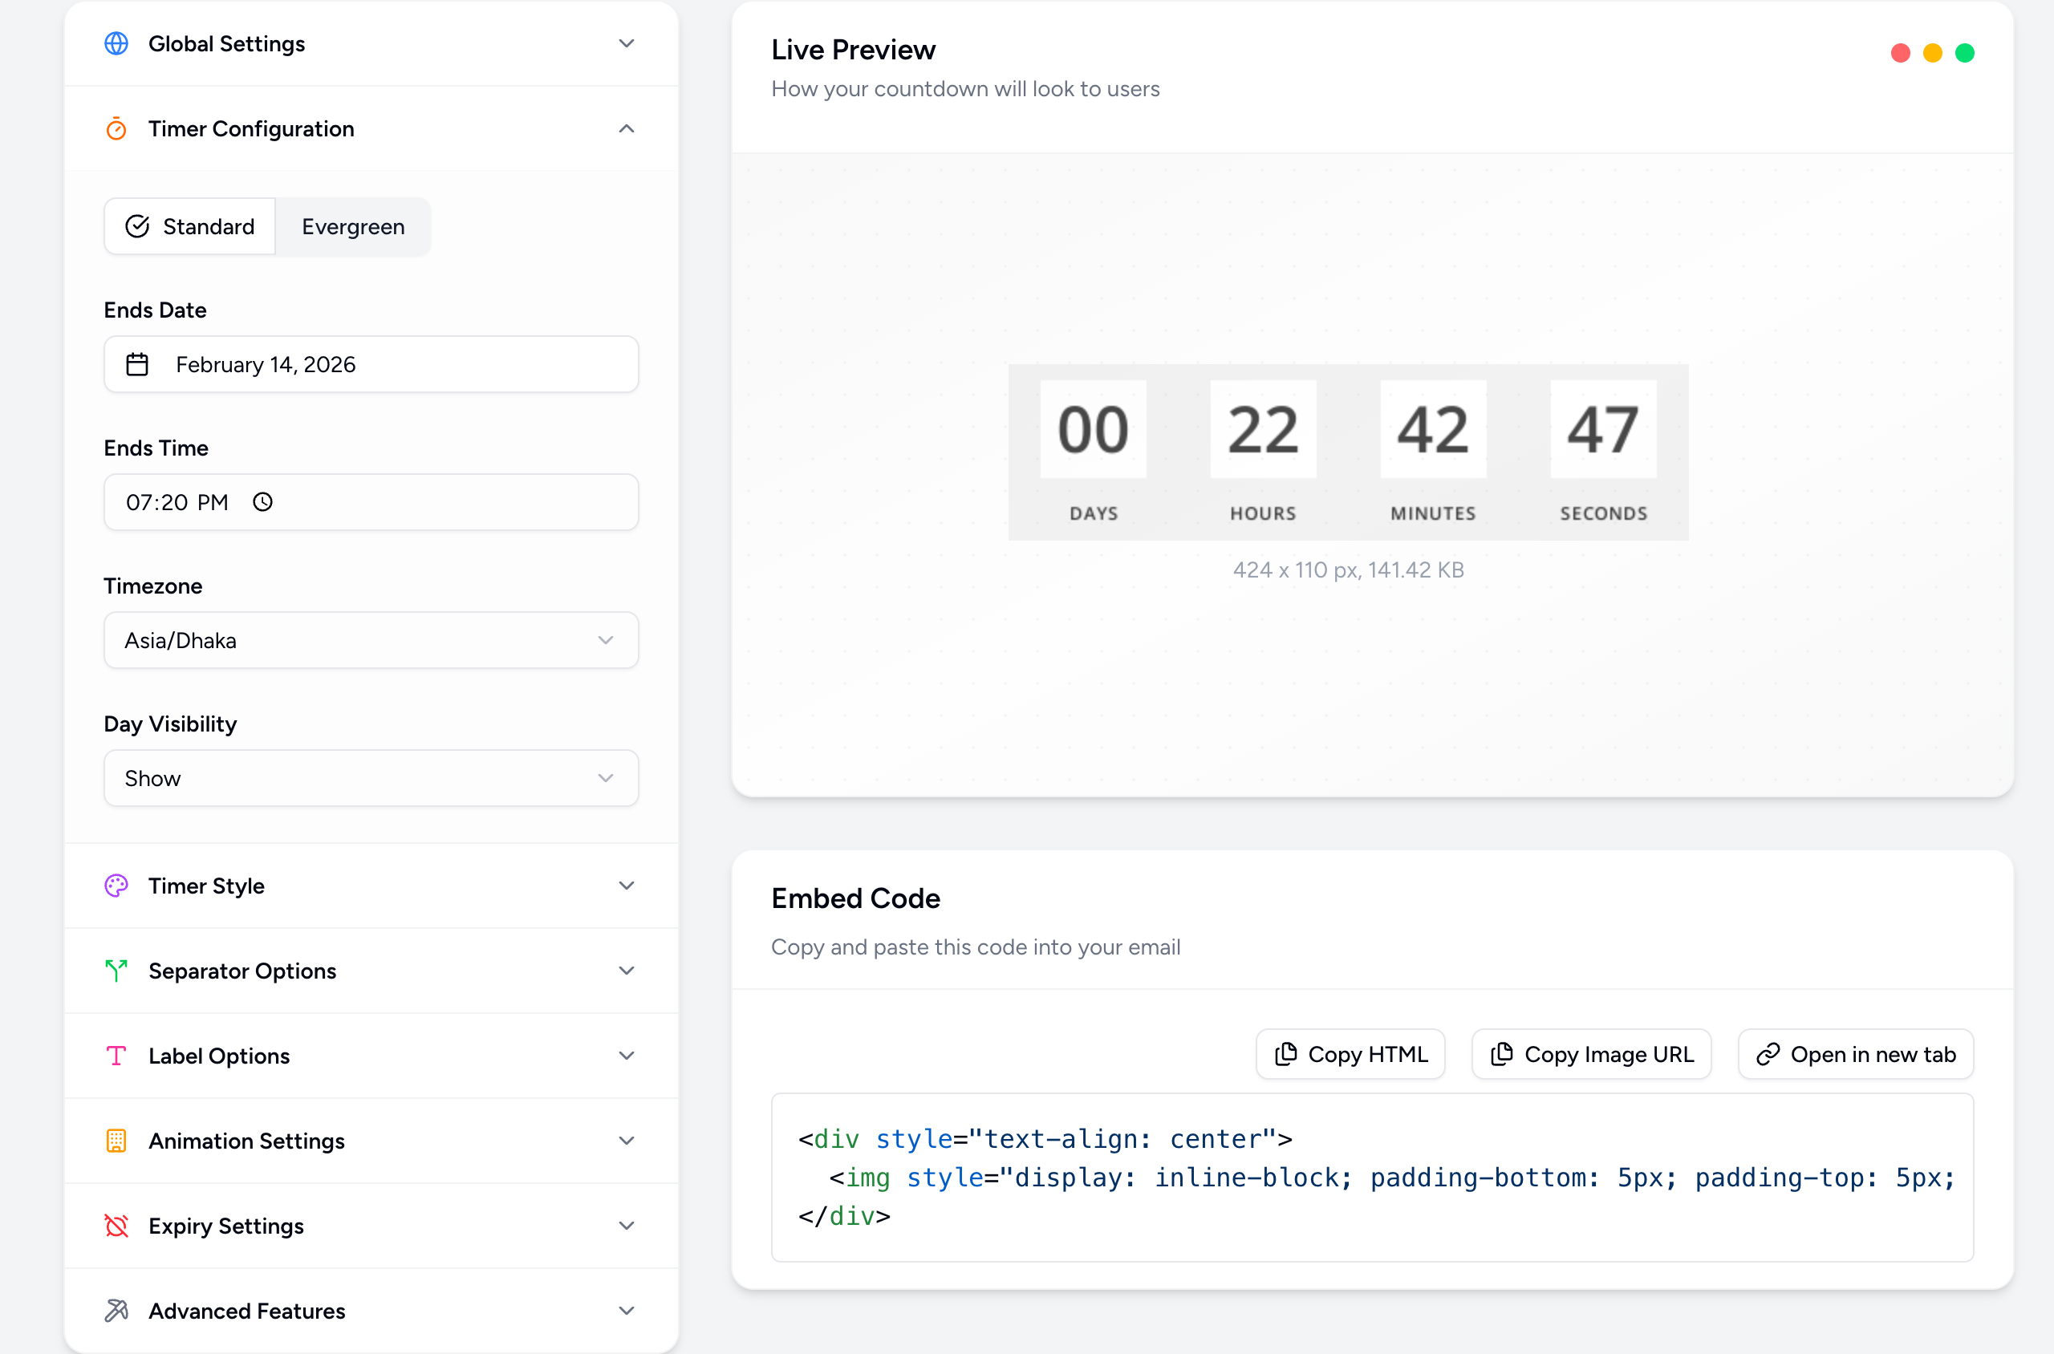This screenshot has width=2054, height=1354.
Task: Switch to the Evergreen timer tab
Action: 352,226
